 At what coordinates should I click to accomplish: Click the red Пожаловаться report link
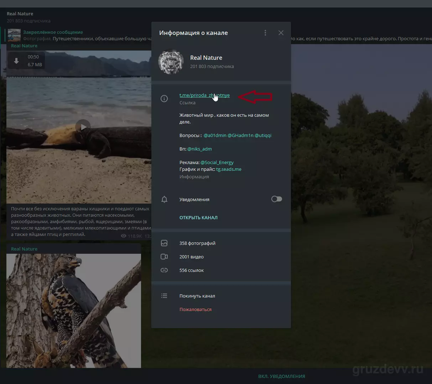pyautogui.click(x=196, y=310)
